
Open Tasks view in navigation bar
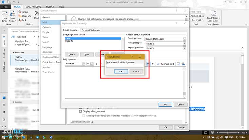4,120
